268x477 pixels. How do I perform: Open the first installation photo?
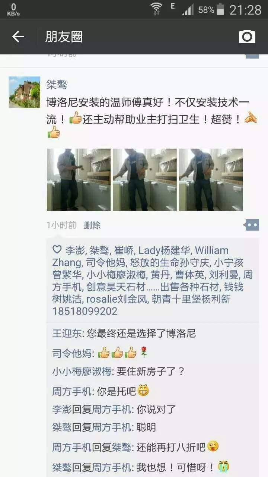[x=79, y=180]
